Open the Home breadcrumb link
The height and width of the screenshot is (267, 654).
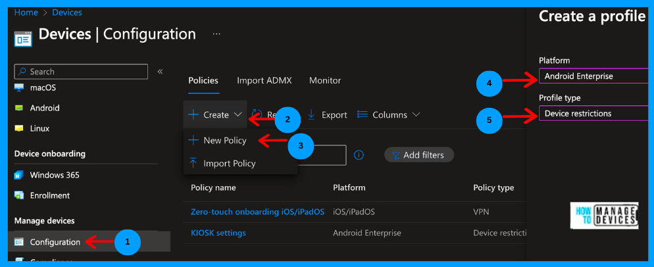coord(26,12)
